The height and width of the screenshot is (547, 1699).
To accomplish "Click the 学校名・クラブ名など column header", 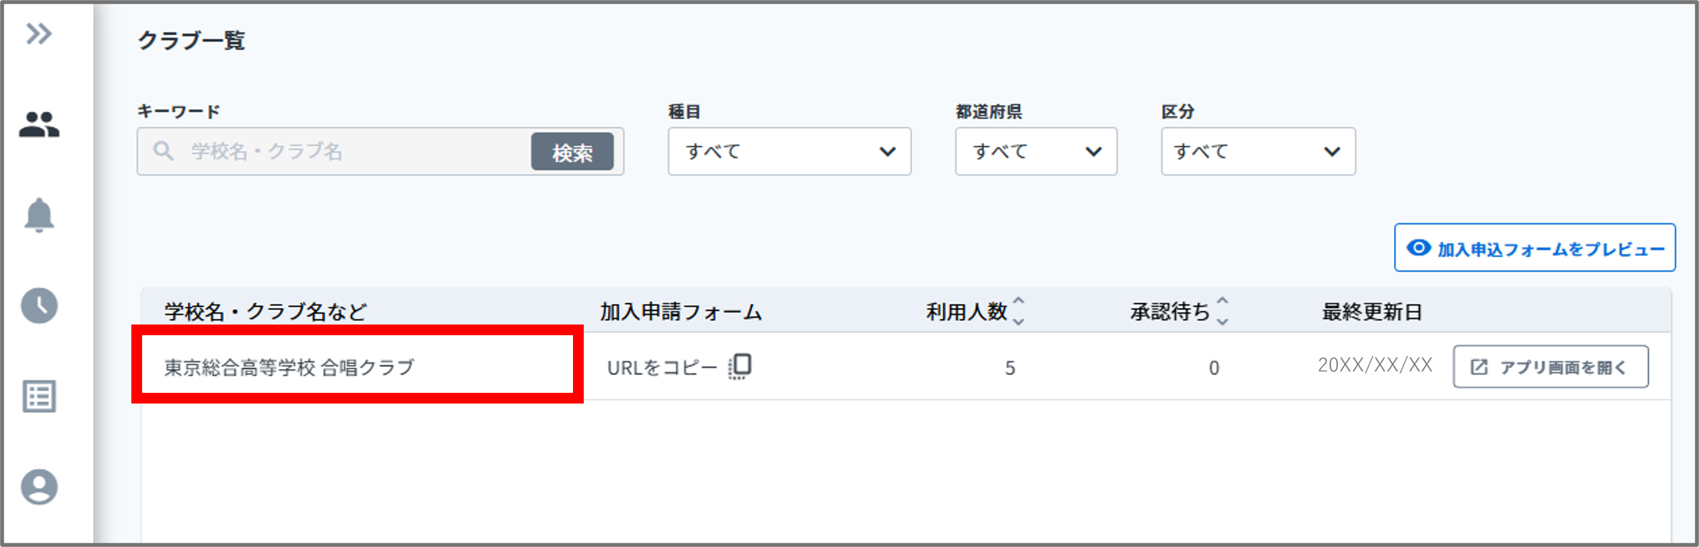I will (266, 311).
